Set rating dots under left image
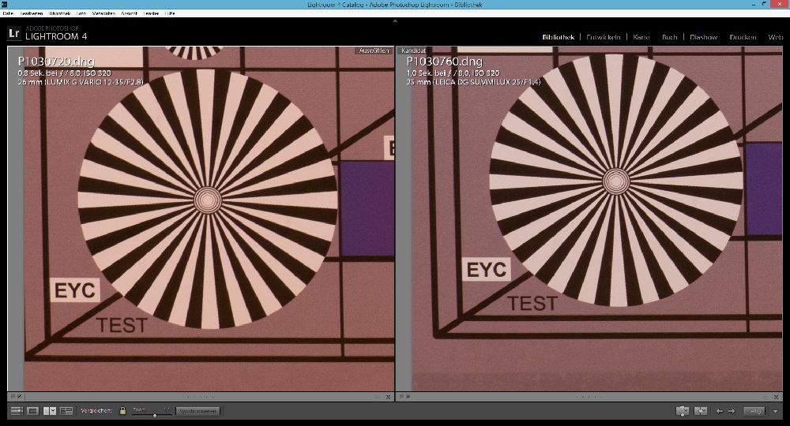The height and width of the screenshot is (426, 790). 200,397
